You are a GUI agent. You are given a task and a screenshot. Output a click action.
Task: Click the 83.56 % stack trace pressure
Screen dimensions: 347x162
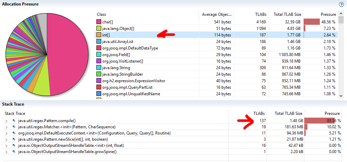333,121
